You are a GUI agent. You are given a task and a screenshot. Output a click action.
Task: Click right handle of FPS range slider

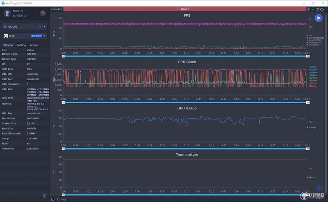(308, 56)
